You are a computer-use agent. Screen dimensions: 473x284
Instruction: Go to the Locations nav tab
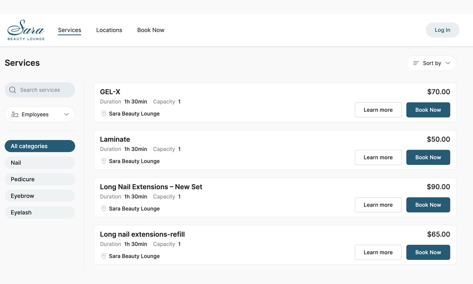[109, 30]
